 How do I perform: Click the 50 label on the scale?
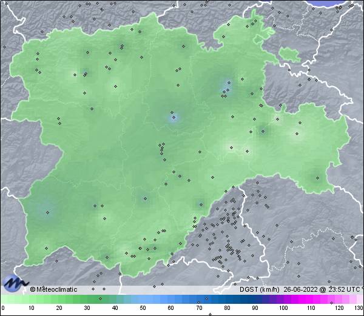pyautogui.click(x=143, y=308)
